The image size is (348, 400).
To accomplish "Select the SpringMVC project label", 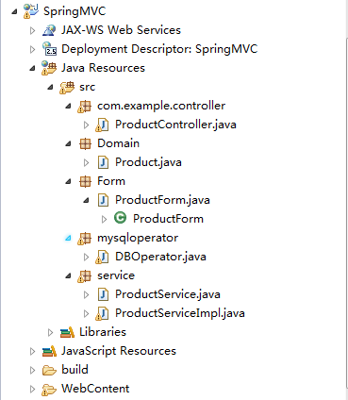I will tap(75, 11).
